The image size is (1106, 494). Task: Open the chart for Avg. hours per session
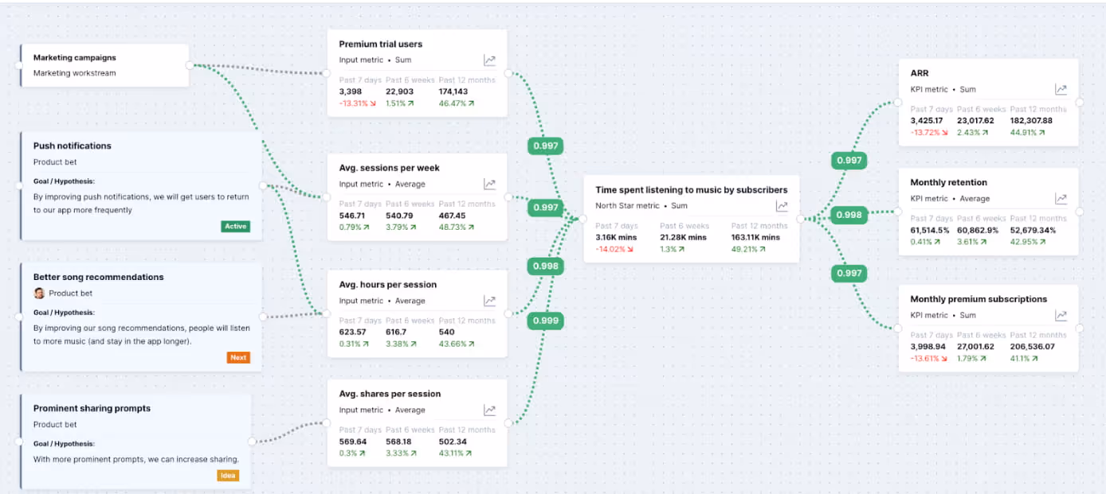[489, 301]
